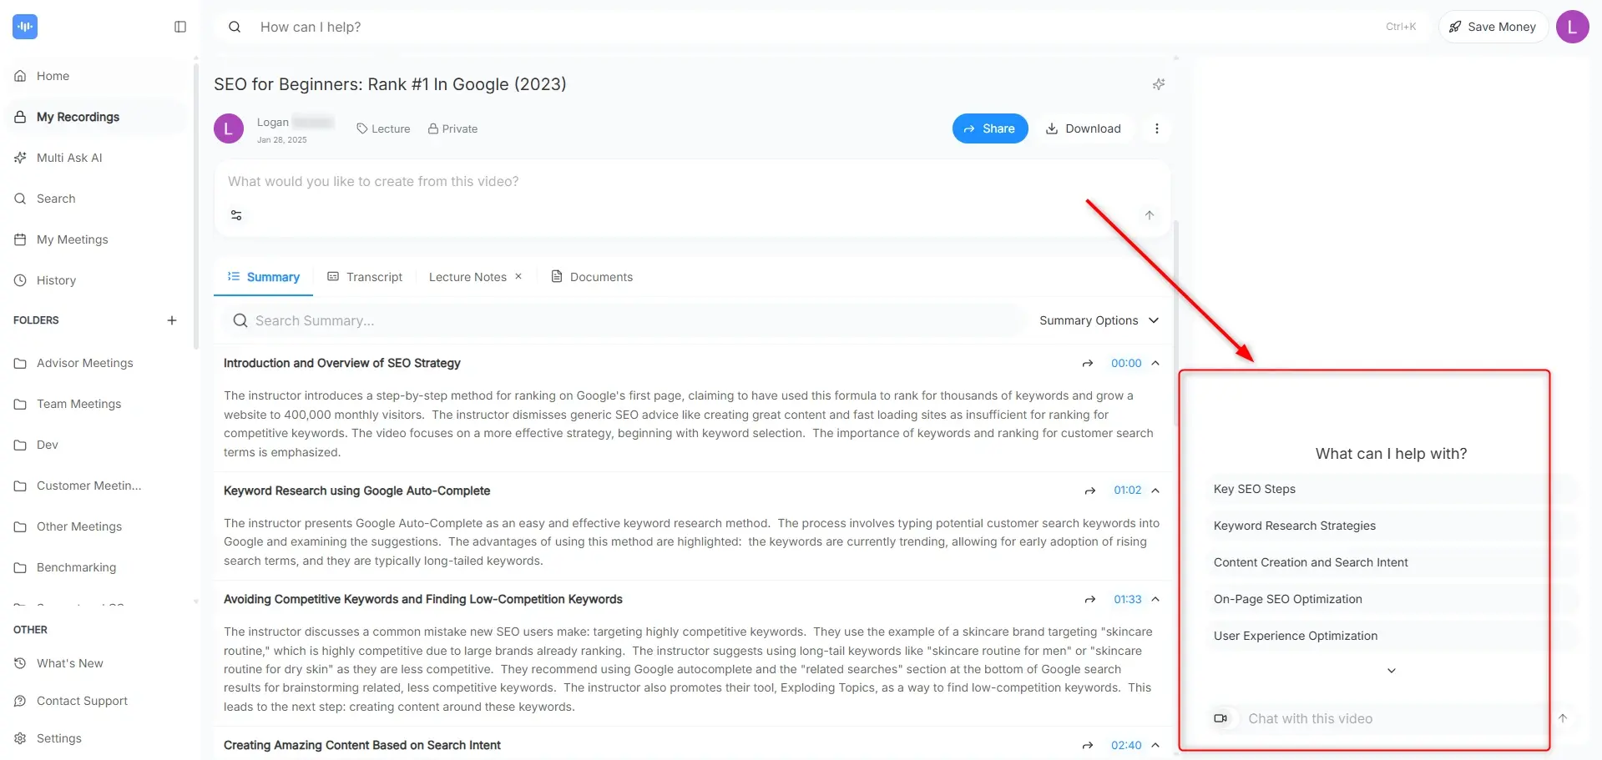Create a new folder with the plus icon

[172, 320]
